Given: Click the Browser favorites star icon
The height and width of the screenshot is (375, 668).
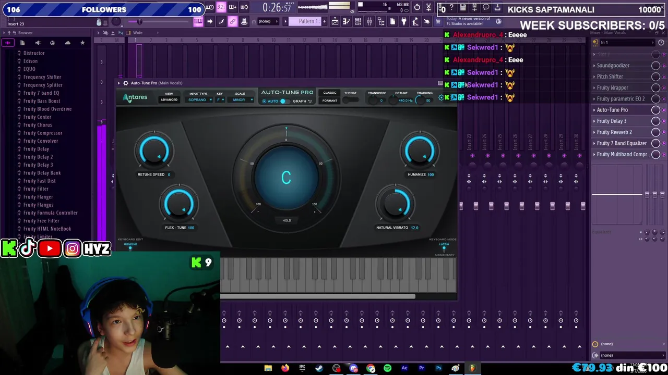Looking at the screenshot, I should pyautogui.click(x=82, y=43).
